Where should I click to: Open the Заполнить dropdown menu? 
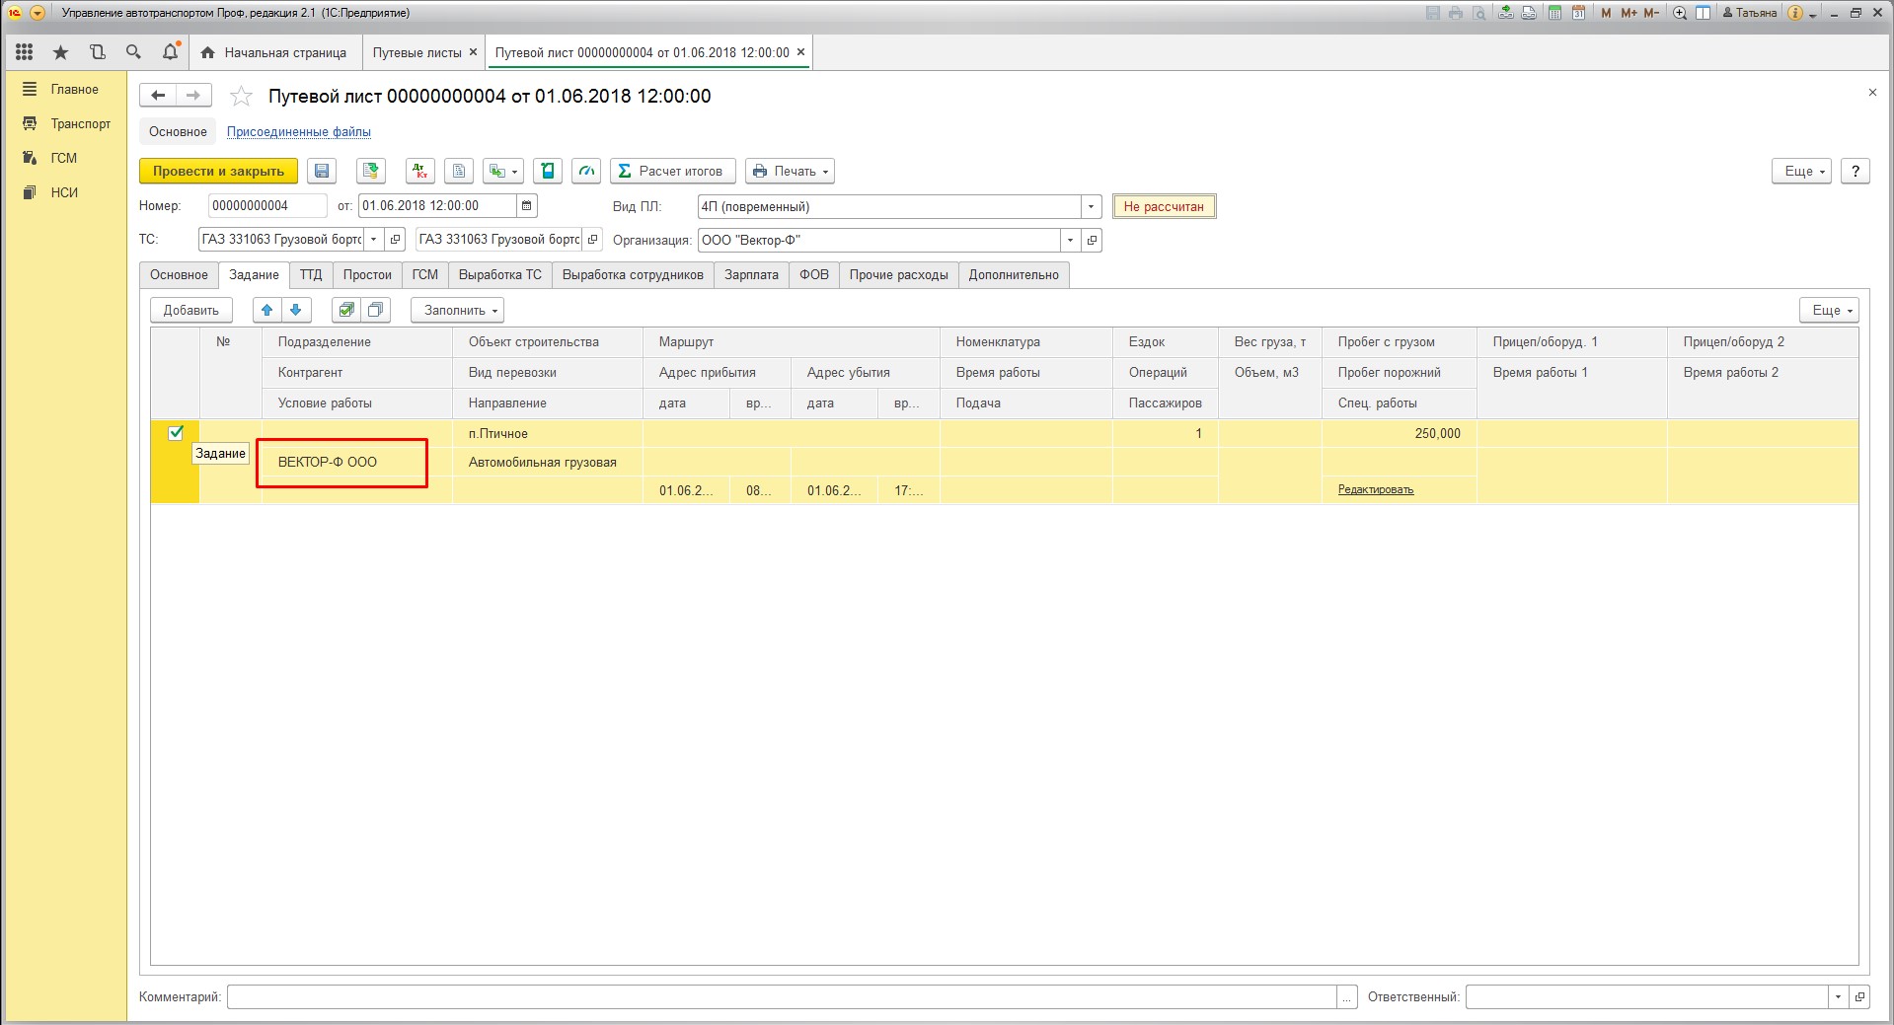pyautogui.click(x=457, y=310)
